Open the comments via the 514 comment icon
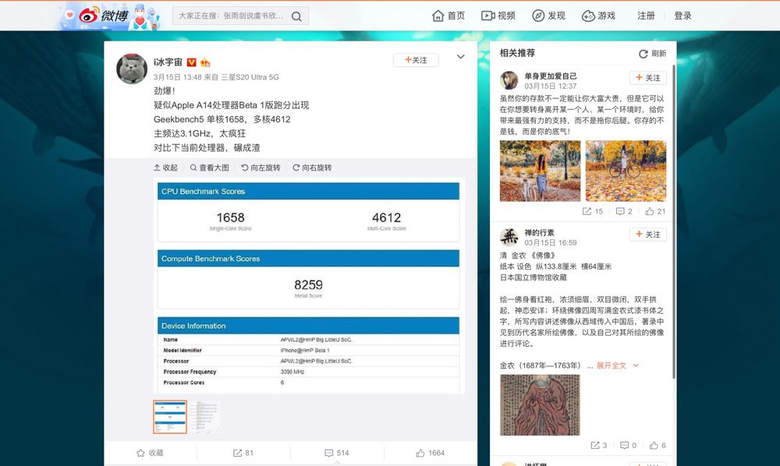The width and height of the screenshot is (780, 466). coord(330,453)
